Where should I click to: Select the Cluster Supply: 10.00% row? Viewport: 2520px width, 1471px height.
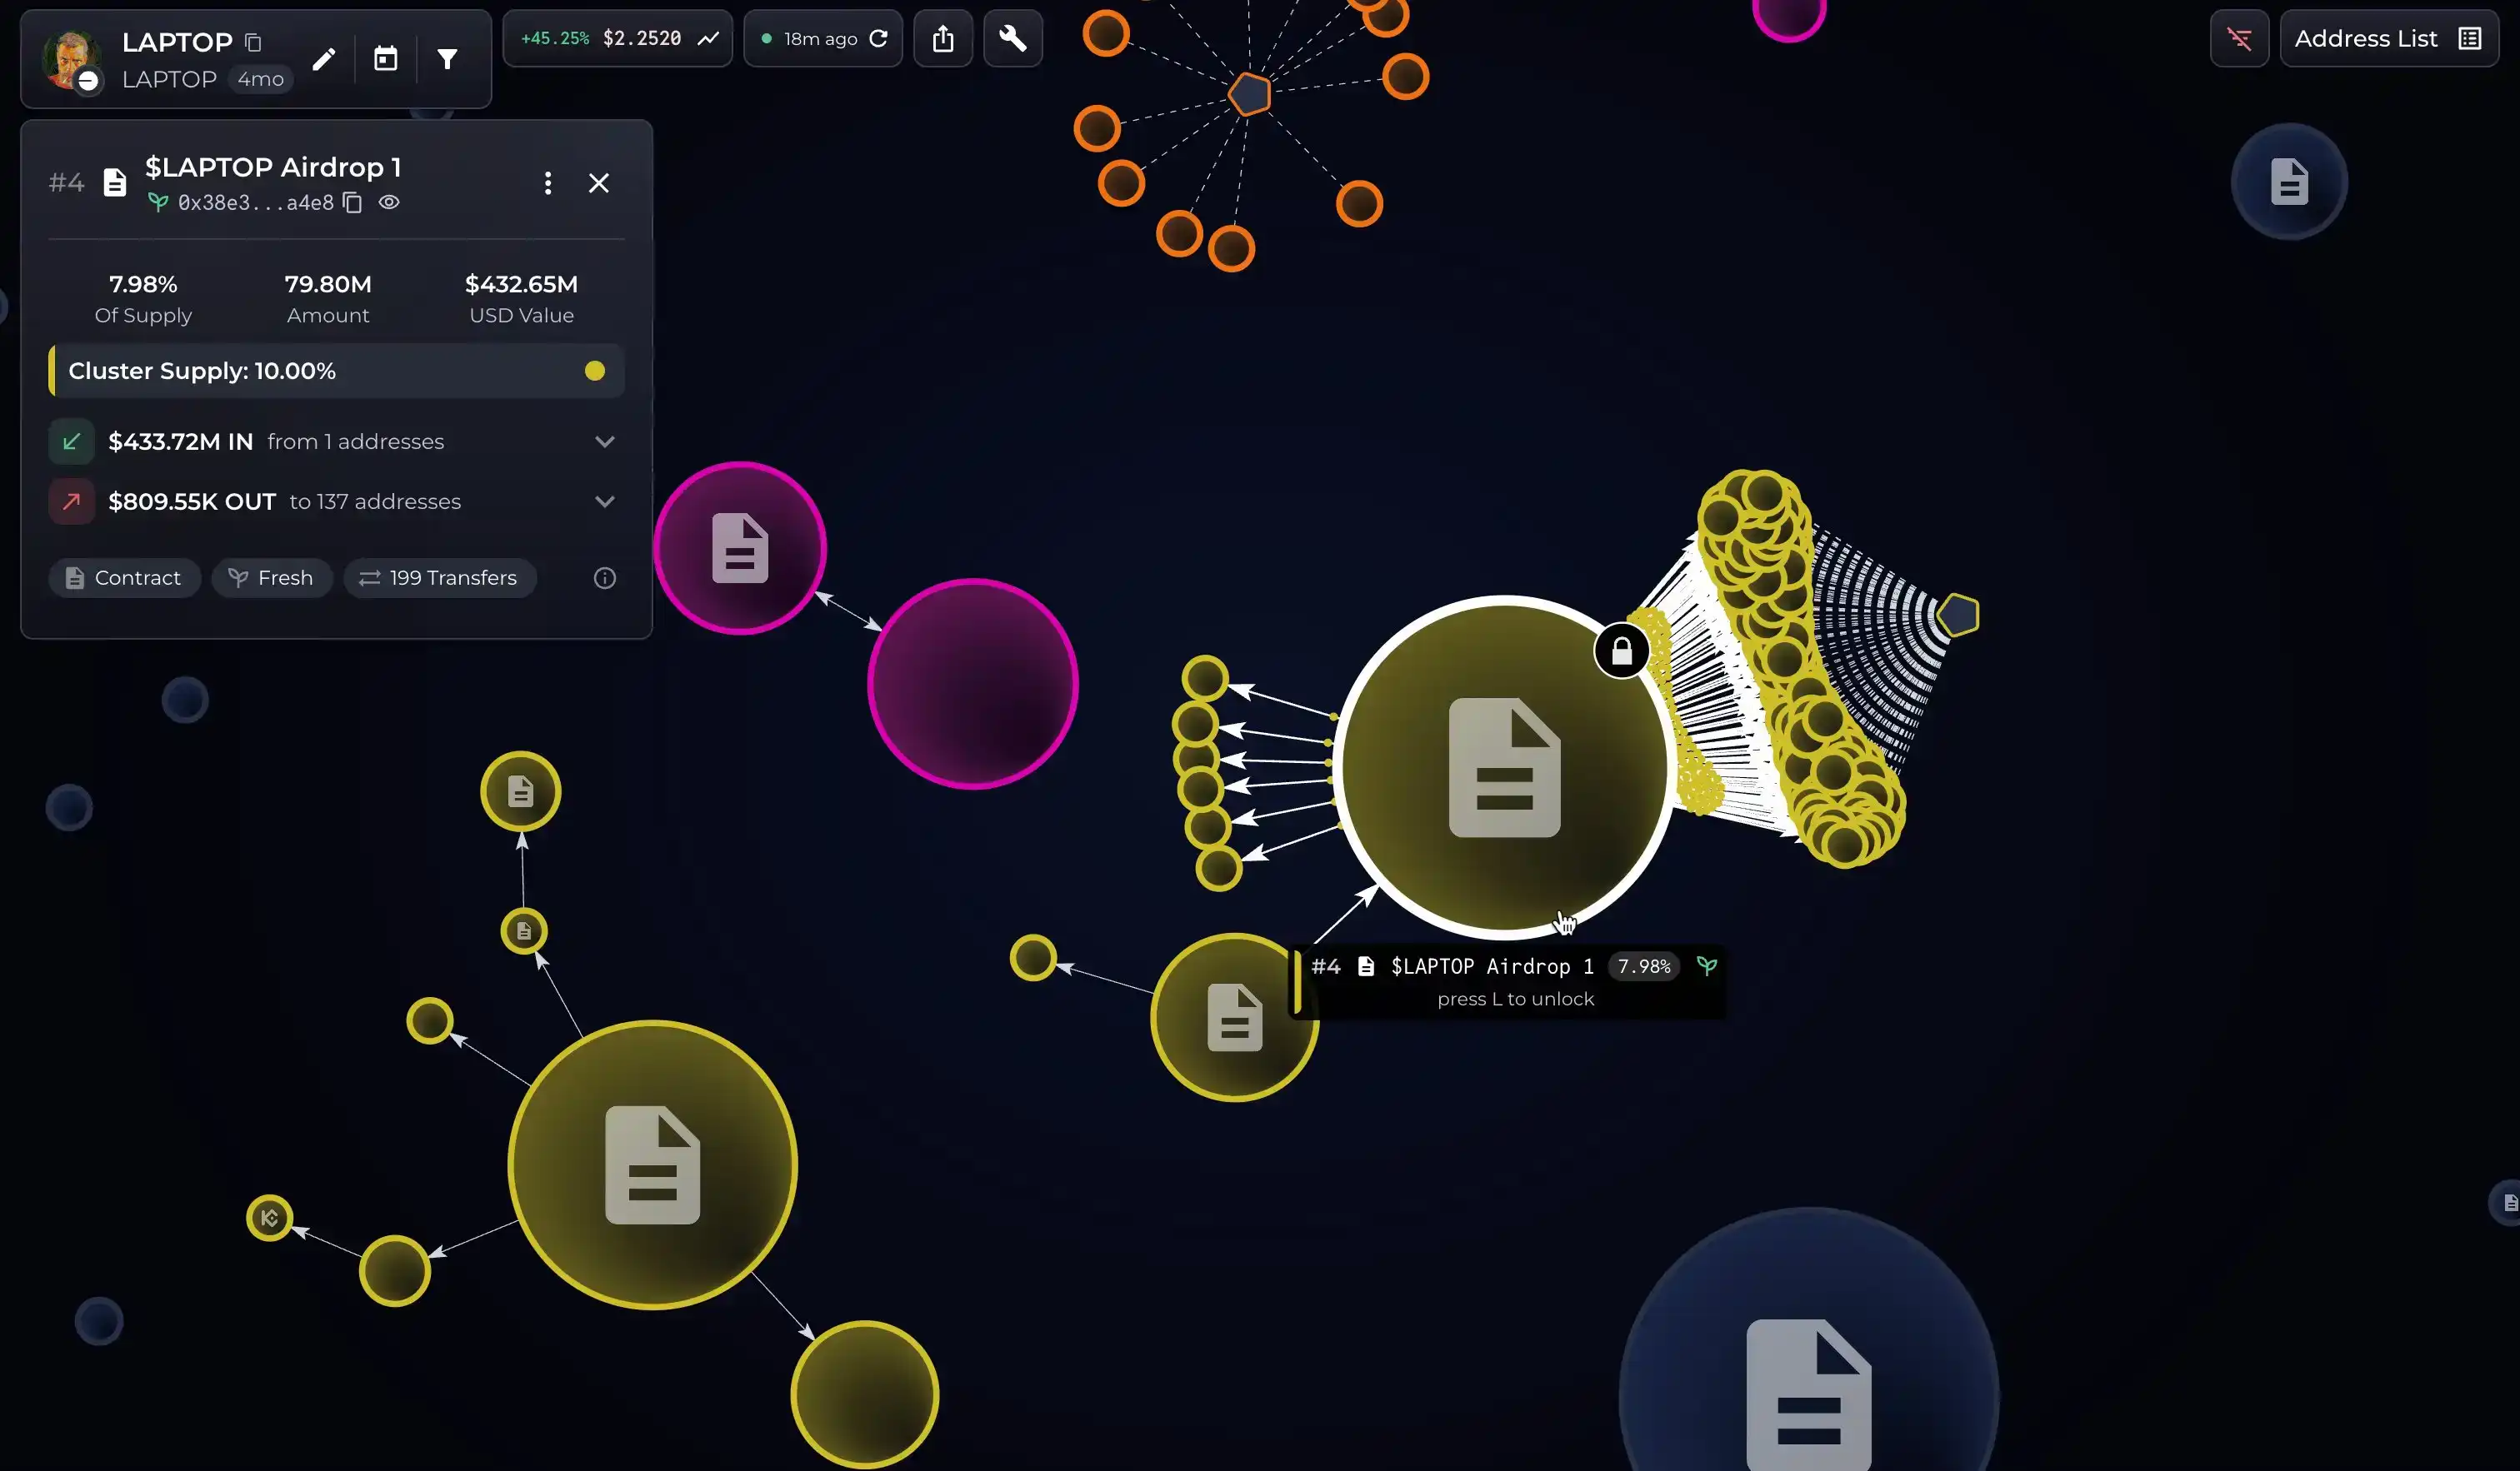tap(336, 371)
